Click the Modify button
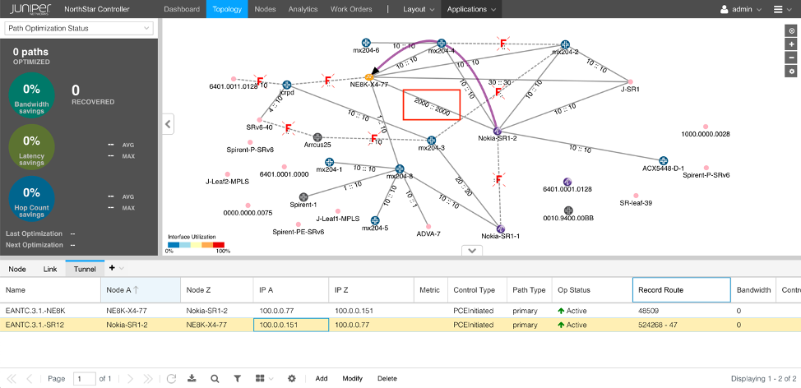 (x=352, y=379)
